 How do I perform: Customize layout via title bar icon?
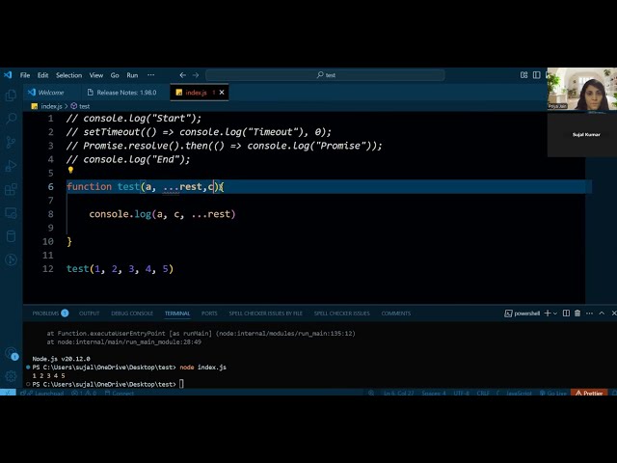pos(523,75)
